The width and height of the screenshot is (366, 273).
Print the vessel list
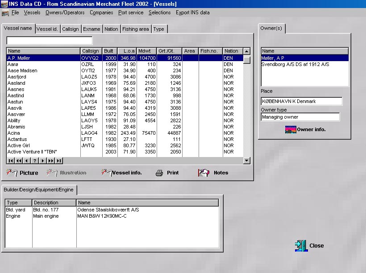(167, 173)
